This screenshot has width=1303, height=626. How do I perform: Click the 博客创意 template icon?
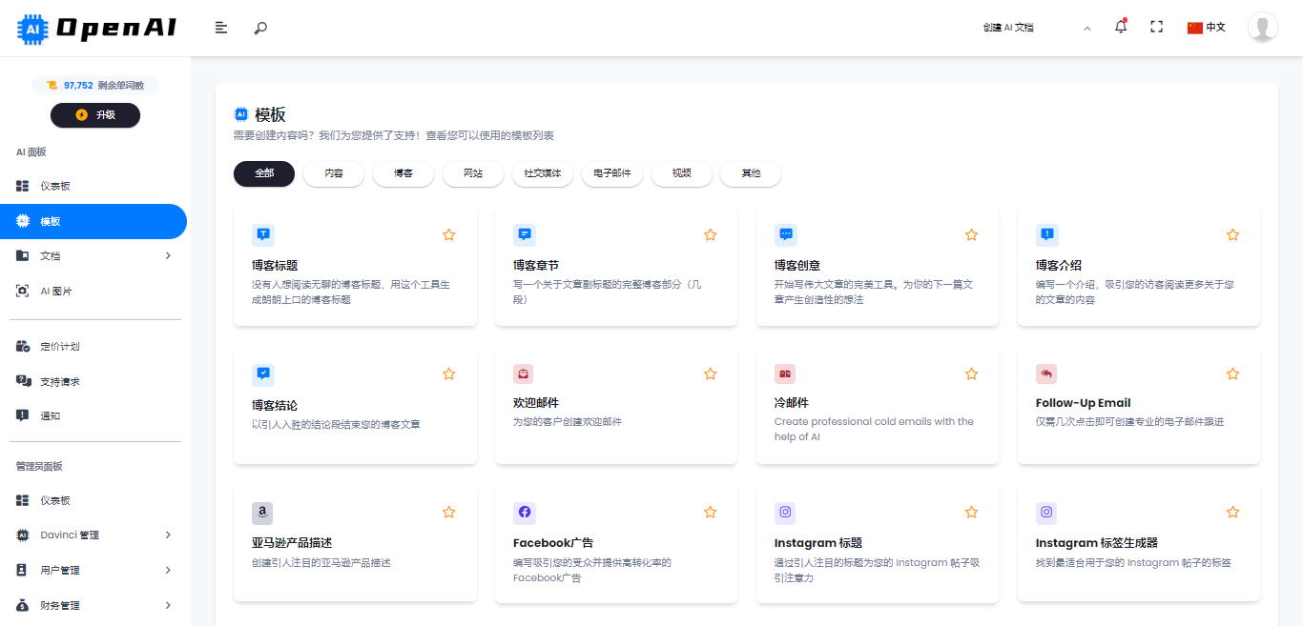786,234
